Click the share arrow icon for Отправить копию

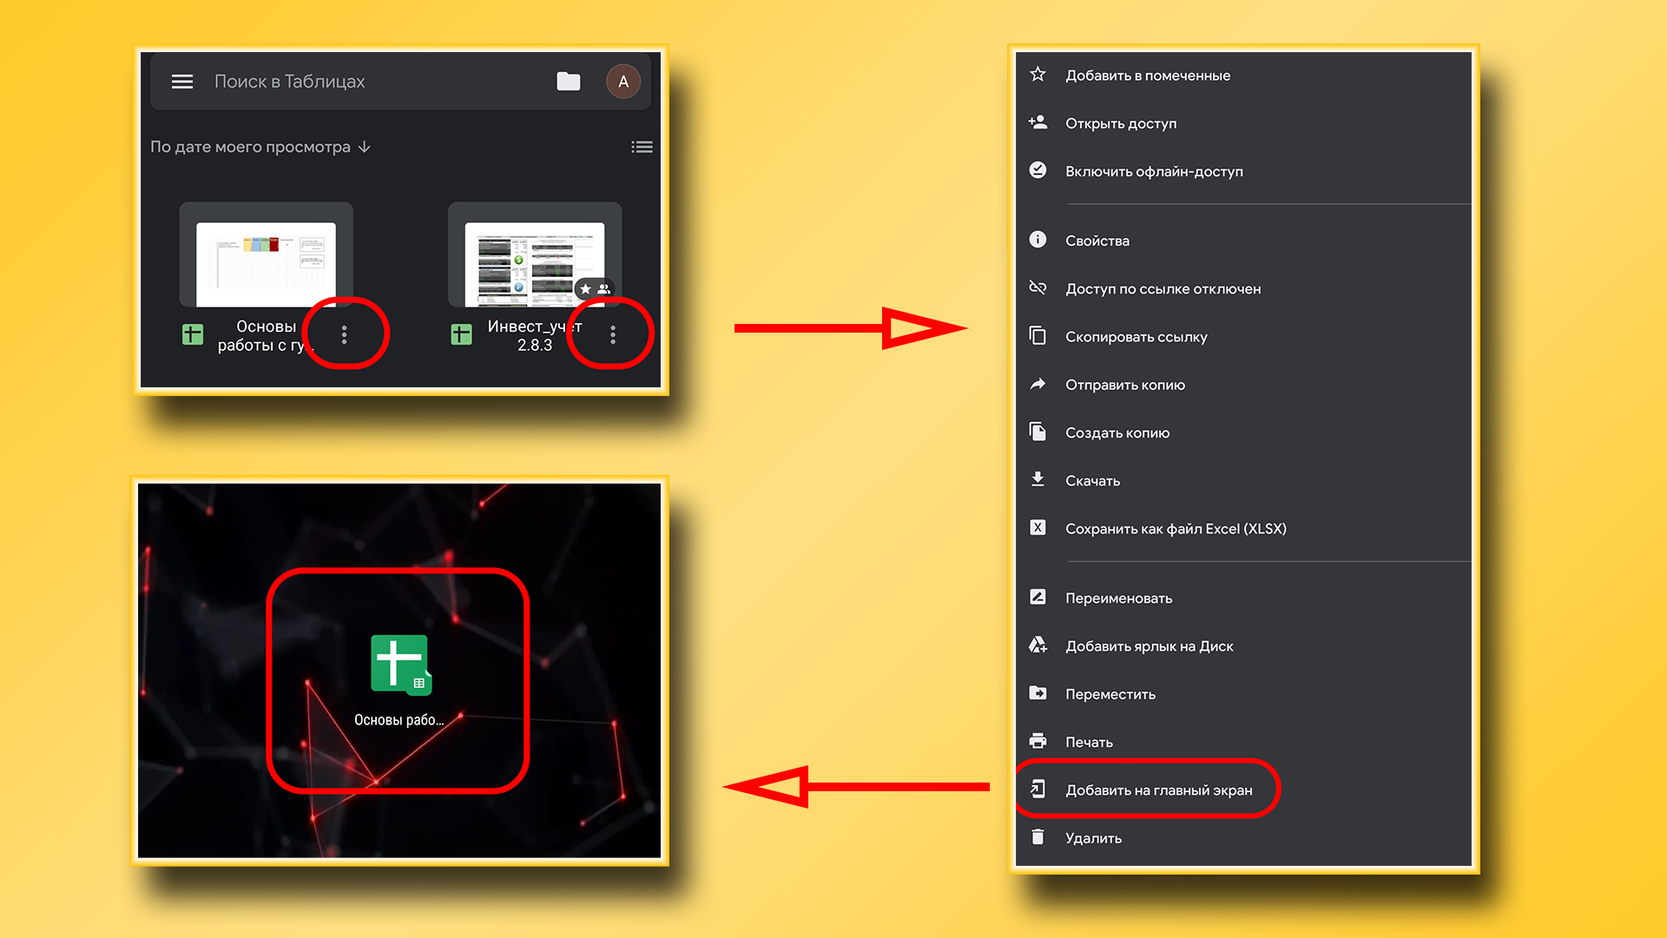point(1038,384)
